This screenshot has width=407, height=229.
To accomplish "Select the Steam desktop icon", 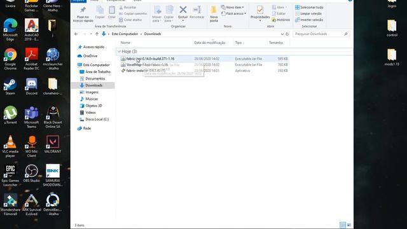I will click(10, 87).
